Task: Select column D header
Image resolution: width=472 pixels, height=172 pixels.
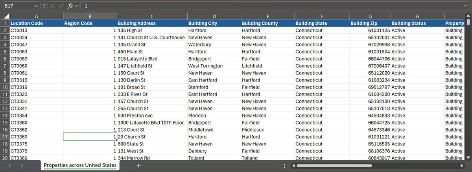Action: coord(214,16)
